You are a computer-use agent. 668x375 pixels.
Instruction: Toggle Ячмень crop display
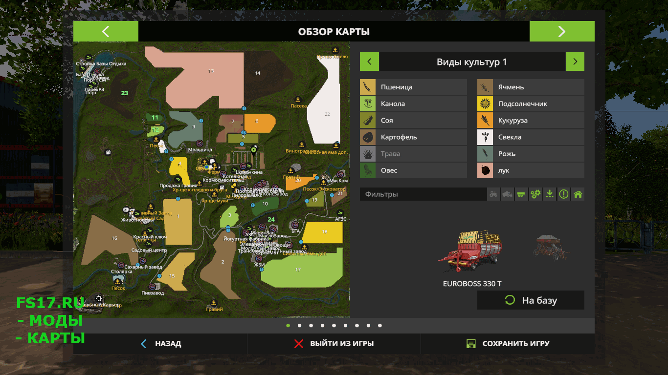coord(531,87)
